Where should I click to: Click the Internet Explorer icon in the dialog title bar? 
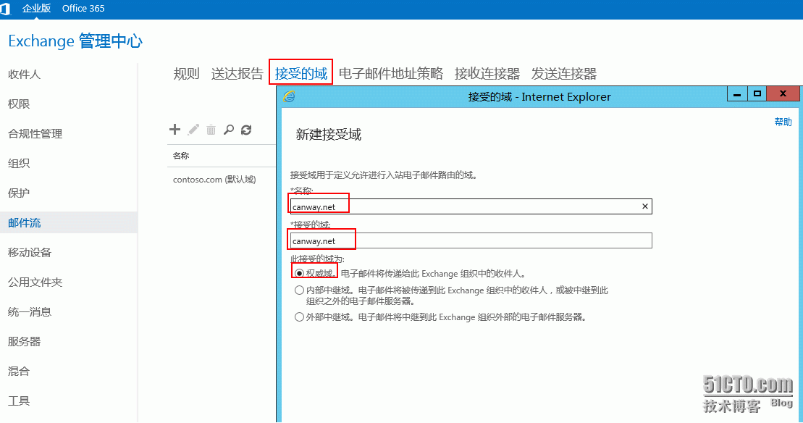tap(290, 96)
